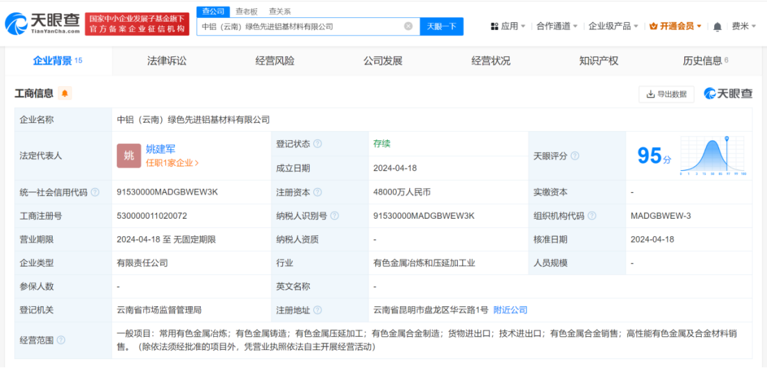Screen dimensions: 767x368
Task: Click the Tianyancha logo in header
Action: click(x=42, y=24)
